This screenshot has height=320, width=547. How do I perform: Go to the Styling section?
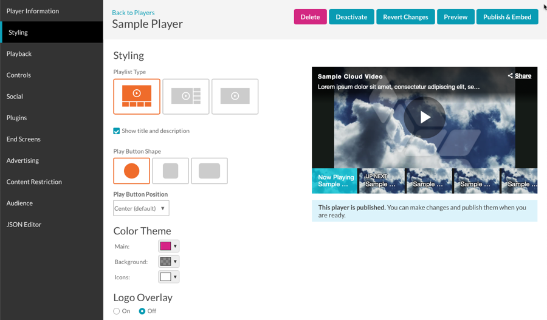(52, 32)
